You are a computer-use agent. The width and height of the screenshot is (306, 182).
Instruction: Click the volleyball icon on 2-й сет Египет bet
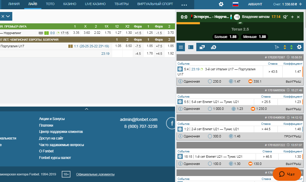coord(180,129)
